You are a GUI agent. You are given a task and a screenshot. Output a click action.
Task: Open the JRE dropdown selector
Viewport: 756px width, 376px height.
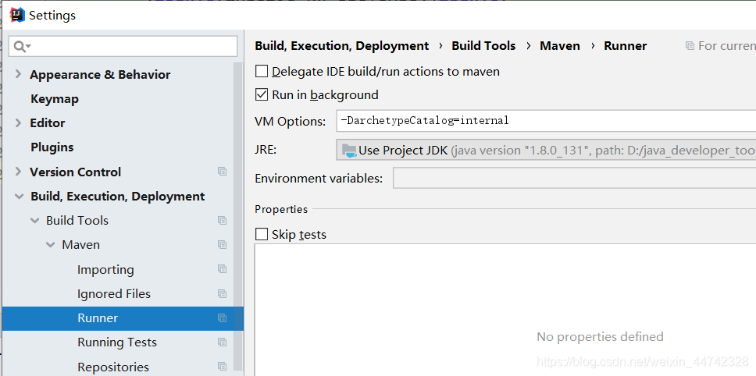tap(546, 151)
